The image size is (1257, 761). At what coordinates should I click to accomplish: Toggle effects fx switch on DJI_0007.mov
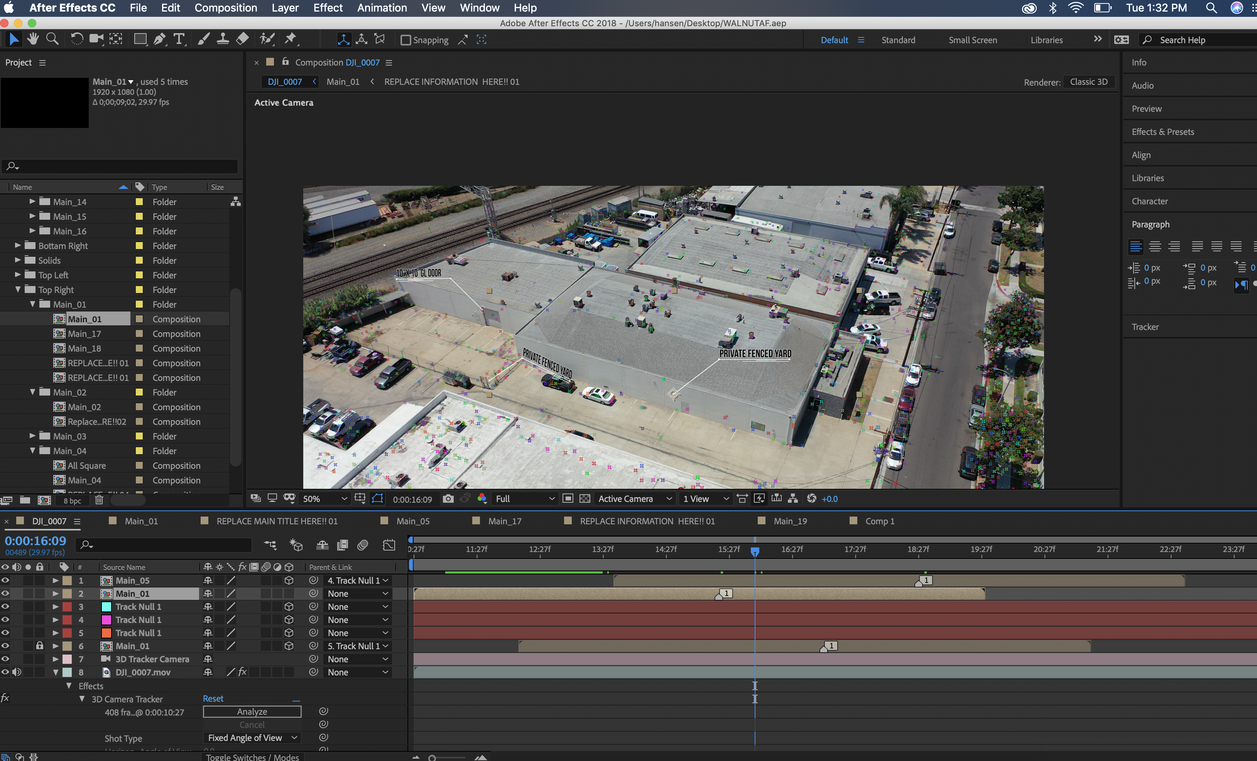click(242, 672)
